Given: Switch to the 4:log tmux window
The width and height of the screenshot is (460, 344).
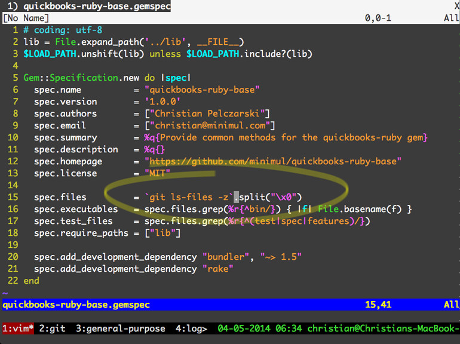Looking at the screenshot, I should point(191,328).
